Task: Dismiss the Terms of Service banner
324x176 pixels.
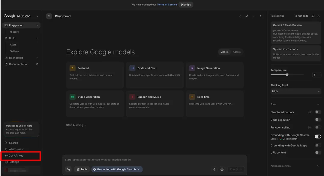Action: click(x=186, y=4)
